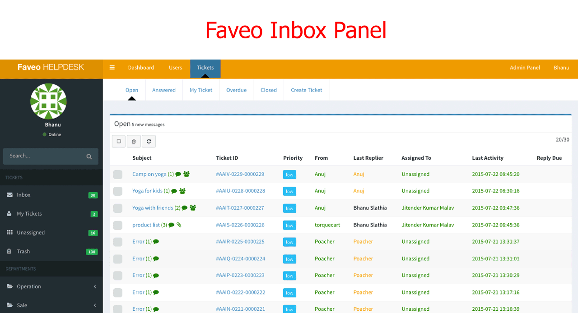The width and height of the screenshot is (578, 313).
Task: Click the search magnifier icon in sidebar
Action: 89,156
